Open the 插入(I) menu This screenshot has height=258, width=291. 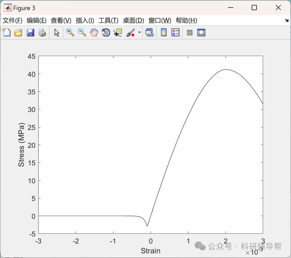85,21
